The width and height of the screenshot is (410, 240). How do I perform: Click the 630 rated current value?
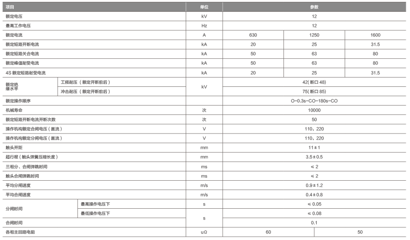coord(253,35)
